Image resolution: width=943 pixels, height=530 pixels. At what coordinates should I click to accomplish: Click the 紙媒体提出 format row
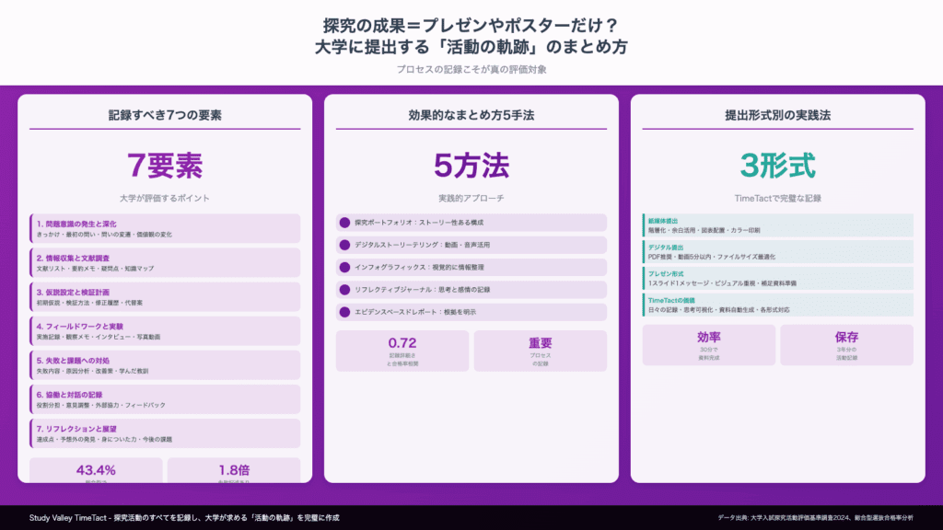777,225
